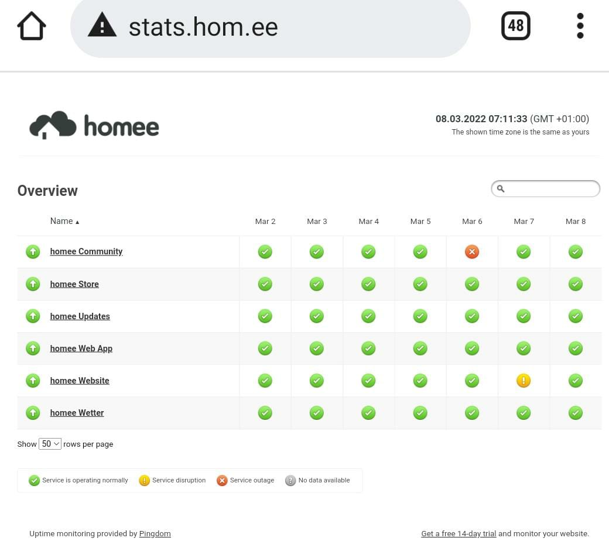Click homee Web App status check for Mar 6
Screen dimensions: 609x545
(x=472, y=349)
